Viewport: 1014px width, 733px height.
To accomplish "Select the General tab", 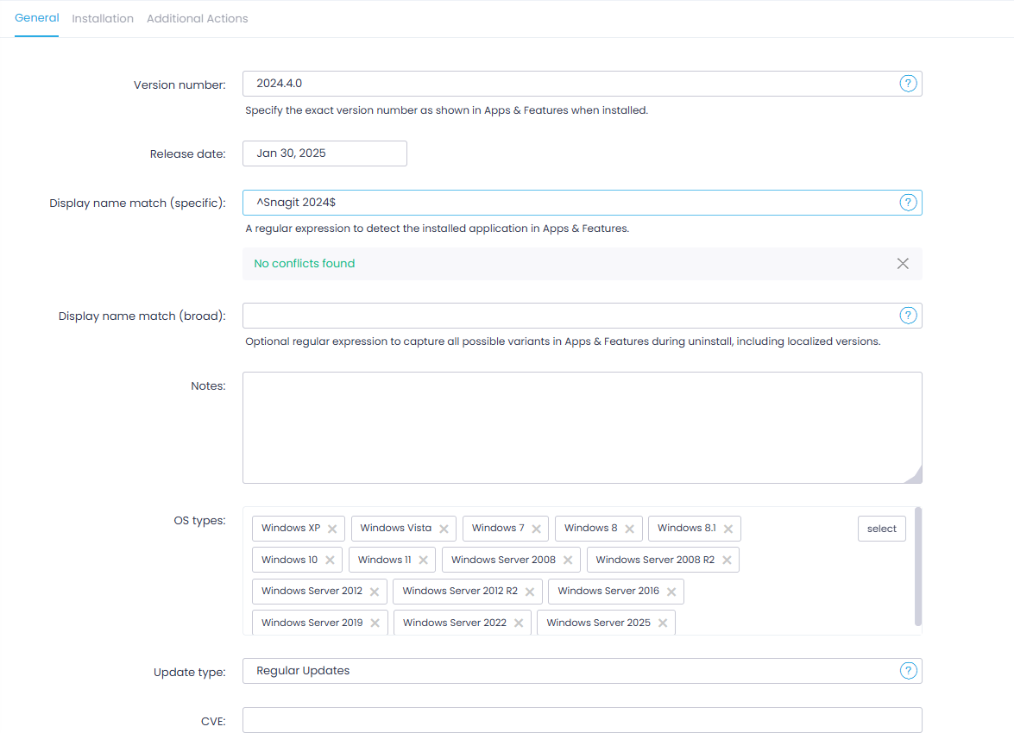I will pos(36,18).
